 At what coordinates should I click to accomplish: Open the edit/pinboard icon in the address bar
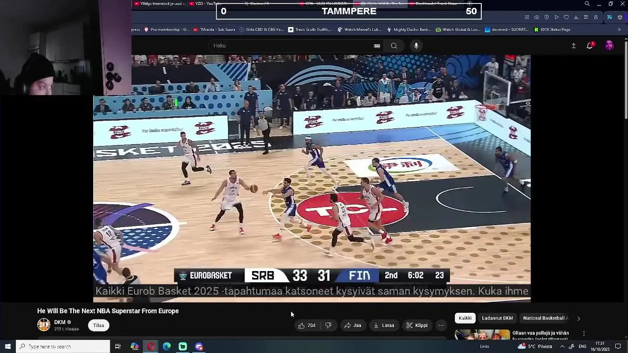click(x=527, y=17)
